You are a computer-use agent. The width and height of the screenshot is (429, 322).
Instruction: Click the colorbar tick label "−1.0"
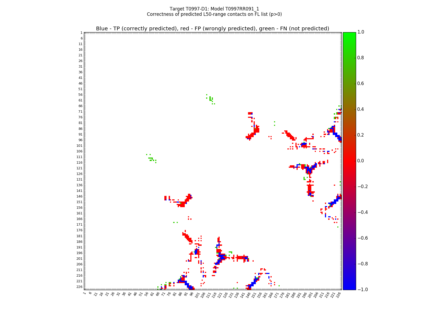tap(362, 290)
